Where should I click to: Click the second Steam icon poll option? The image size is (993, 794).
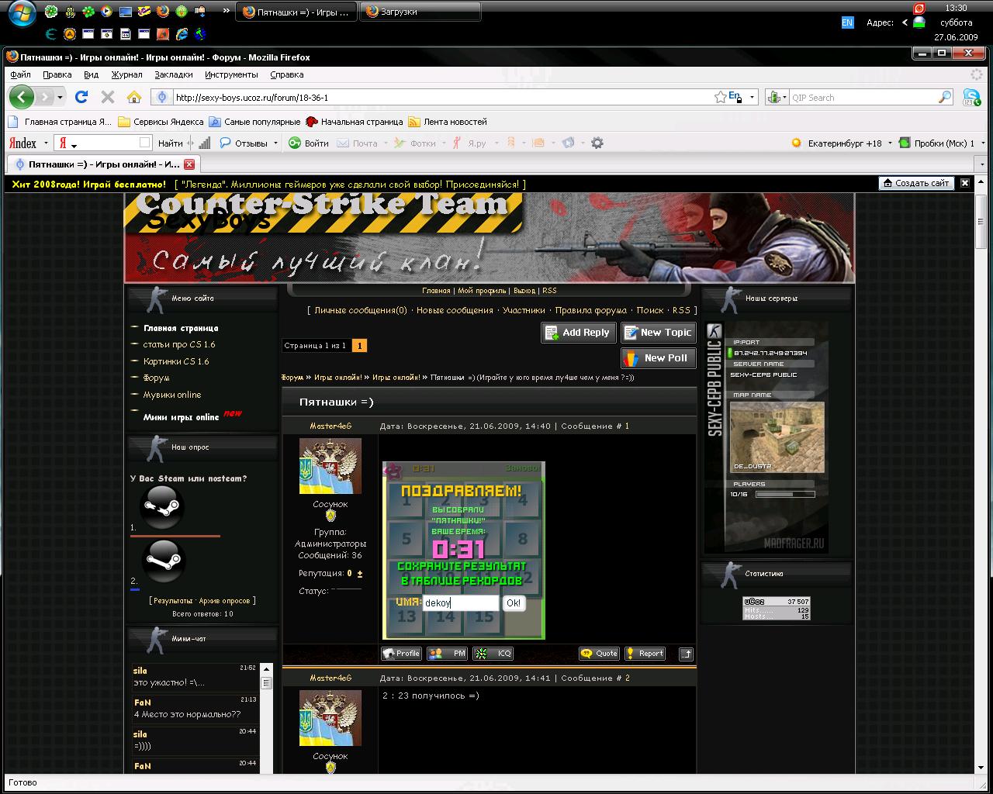[x=164, y=562]
